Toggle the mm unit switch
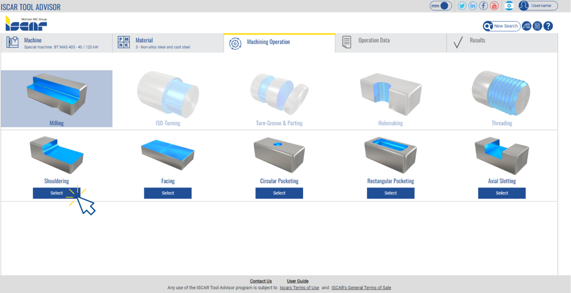This screenshot has width=571, height=293. tap(441, 6)
